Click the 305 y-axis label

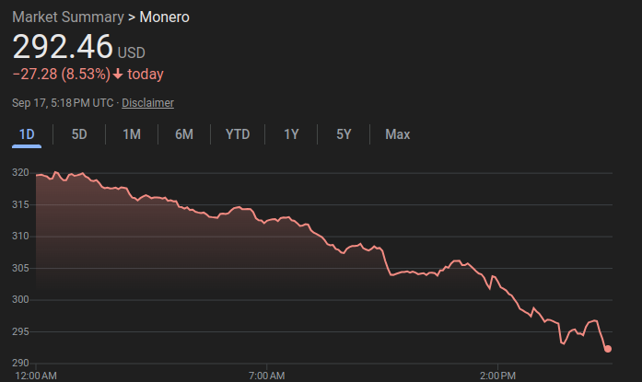[20, 268]
